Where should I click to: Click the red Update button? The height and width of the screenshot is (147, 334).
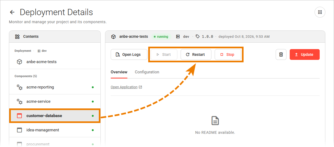(305, 54)
